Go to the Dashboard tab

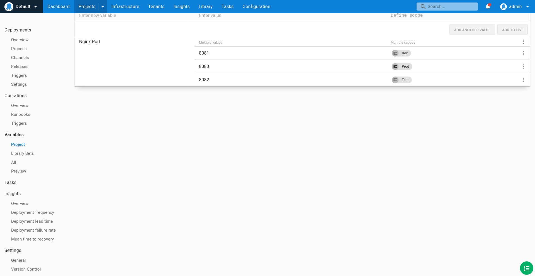pyautogui.click(x=59, y=6)
